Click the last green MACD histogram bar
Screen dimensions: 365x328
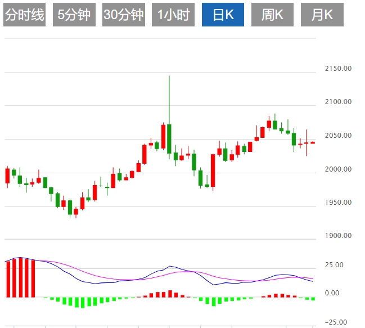point(313,299)
